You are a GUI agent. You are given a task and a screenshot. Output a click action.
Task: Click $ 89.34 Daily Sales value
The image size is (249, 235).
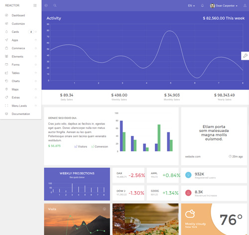click(67, 95)
